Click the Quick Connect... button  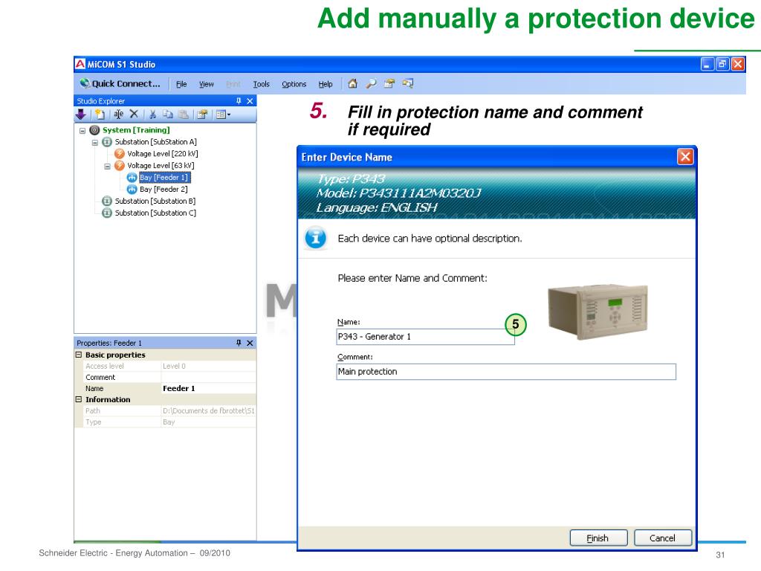[120, 83]
